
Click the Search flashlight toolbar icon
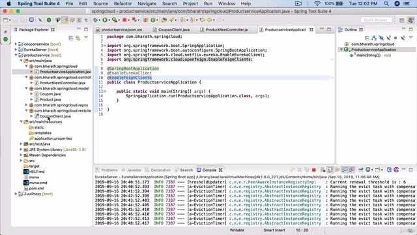click(171, 20)
